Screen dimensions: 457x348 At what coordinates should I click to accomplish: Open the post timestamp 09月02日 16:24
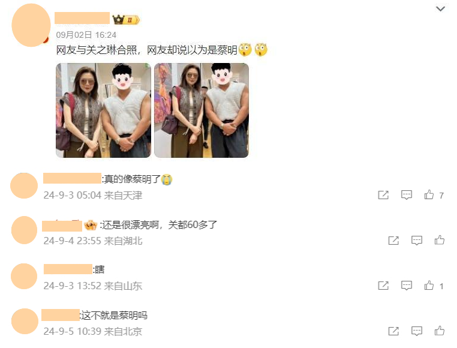(x=86, y=35)
